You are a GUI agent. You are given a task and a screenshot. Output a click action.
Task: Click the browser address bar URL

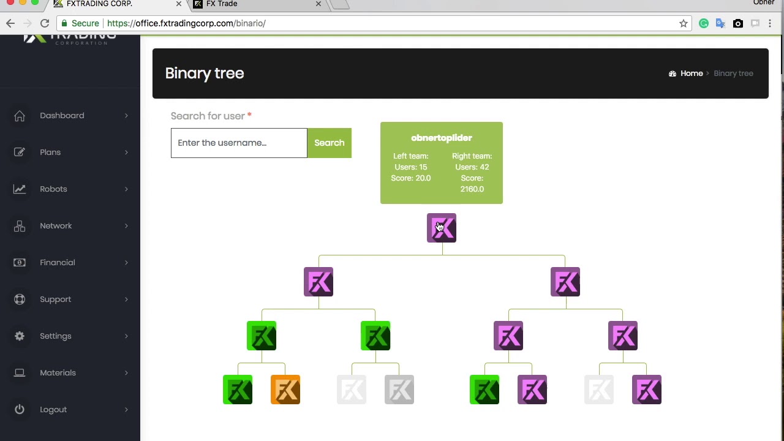pos(186,23)
